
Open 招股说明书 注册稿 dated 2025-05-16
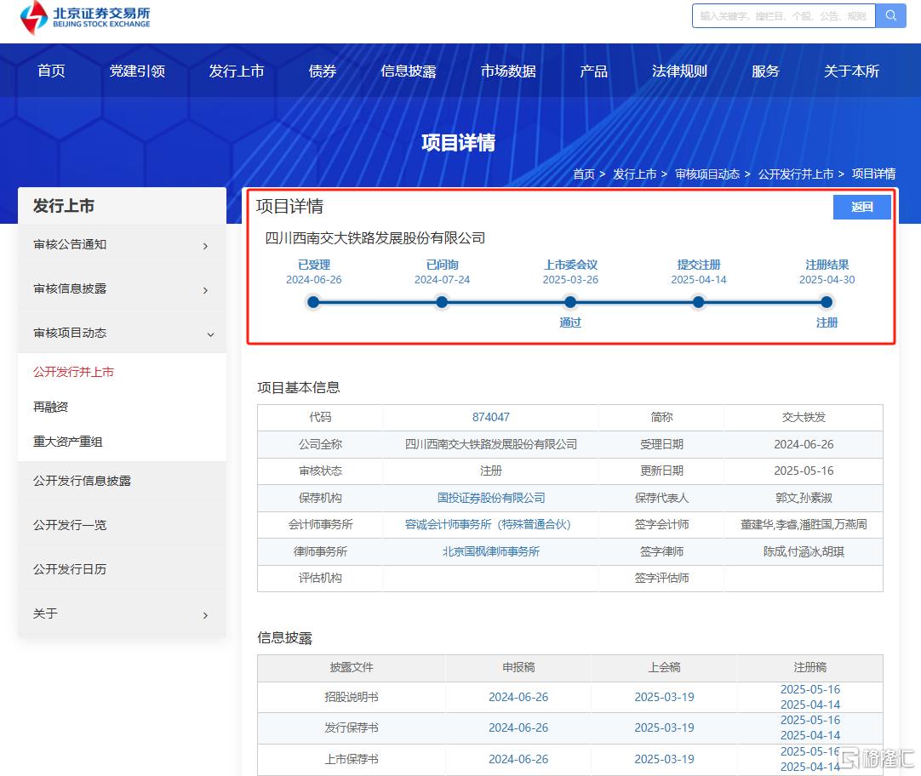pos(810,689)
